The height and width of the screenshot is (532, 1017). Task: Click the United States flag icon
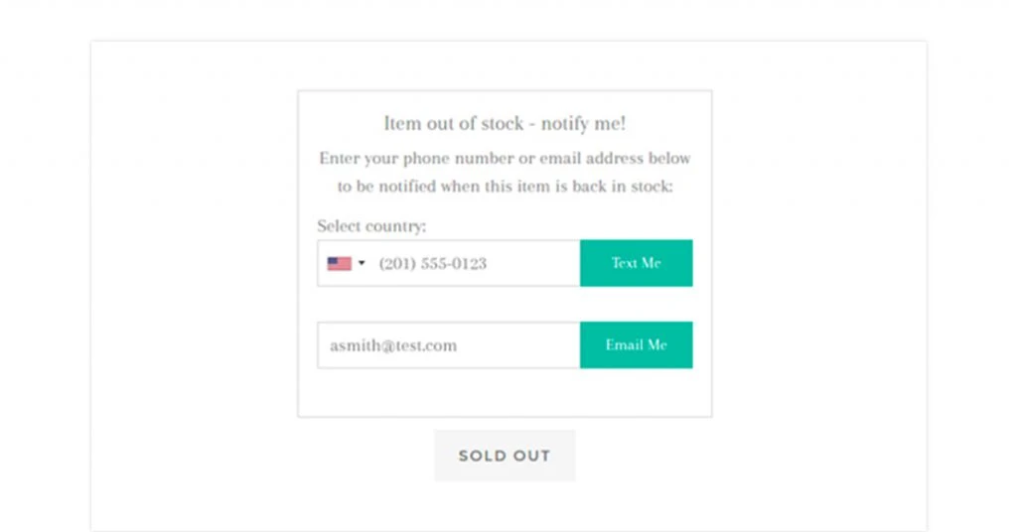click(340, 264)
